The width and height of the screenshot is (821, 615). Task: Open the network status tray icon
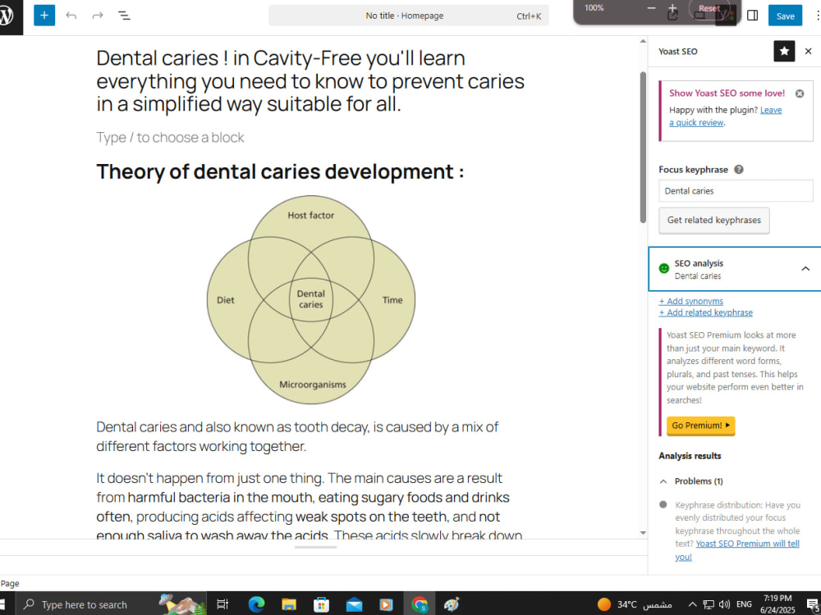coord(709,604)
